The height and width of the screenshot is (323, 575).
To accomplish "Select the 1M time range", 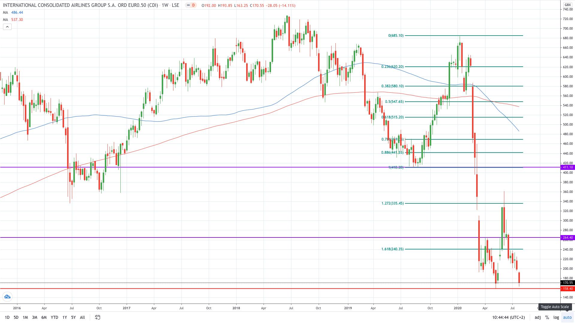I will point(25,317).
